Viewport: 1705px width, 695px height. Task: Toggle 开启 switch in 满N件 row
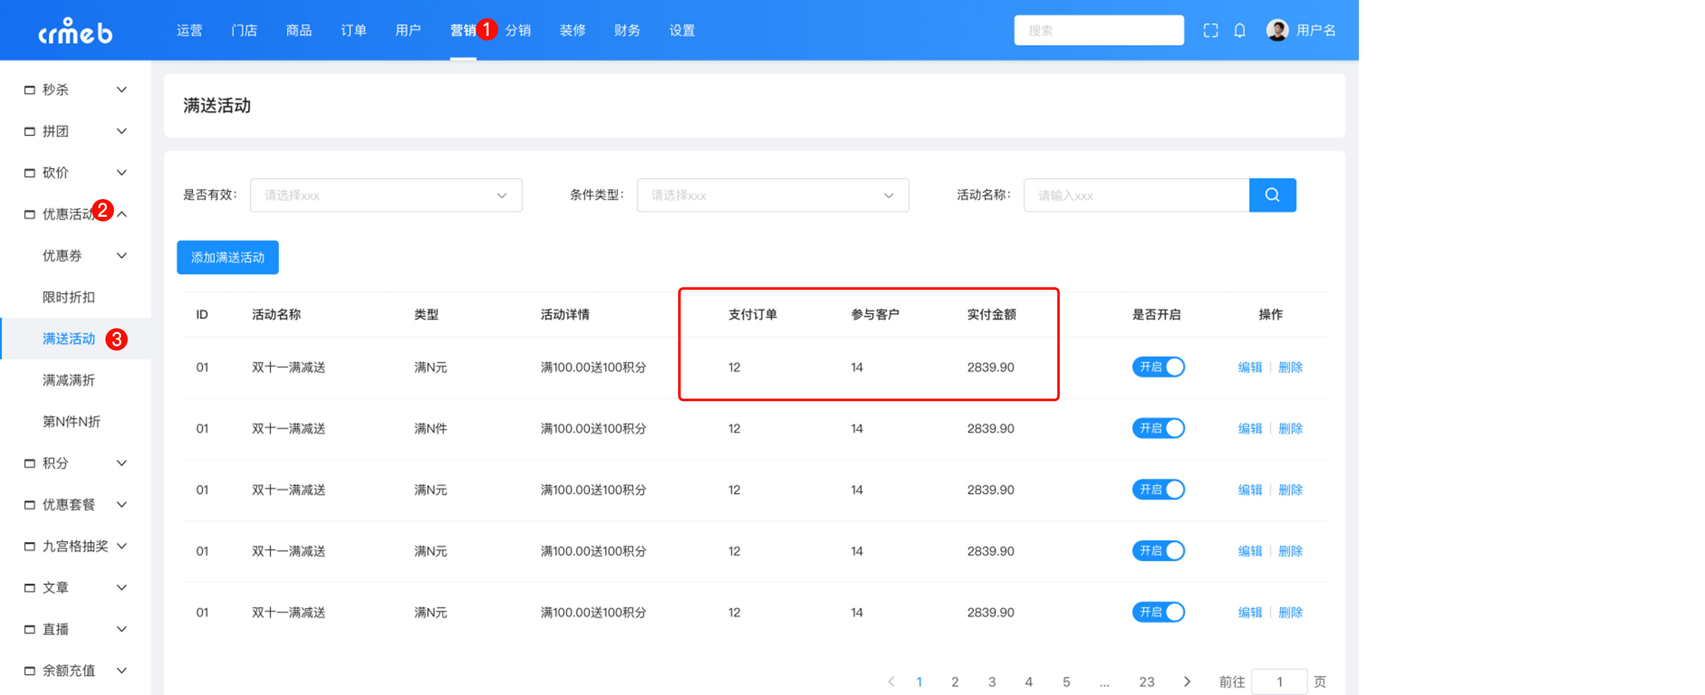pyautogui.click(x=1158, y=429)
